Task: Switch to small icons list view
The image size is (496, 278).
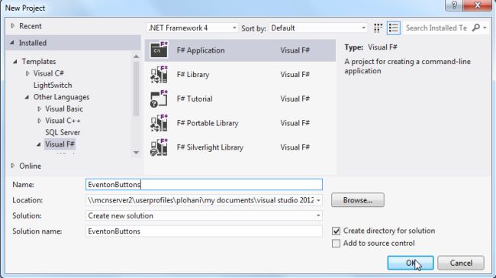Action: 394,28
